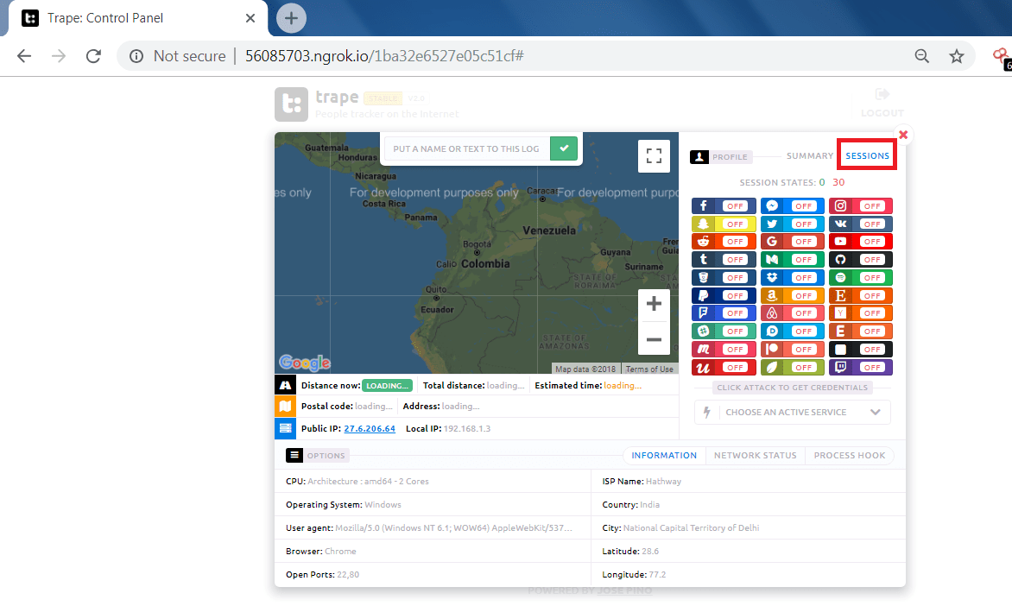Toggle the Twitch session OFF switch
This screenshot has width=1012, height=606.
872,367
